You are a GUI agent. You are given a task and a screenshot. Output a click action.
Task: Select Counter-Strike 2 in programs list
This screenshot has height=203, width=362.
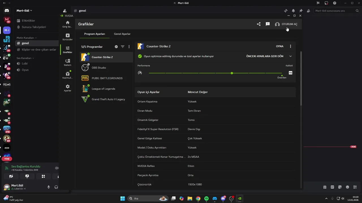click(106, 57)
